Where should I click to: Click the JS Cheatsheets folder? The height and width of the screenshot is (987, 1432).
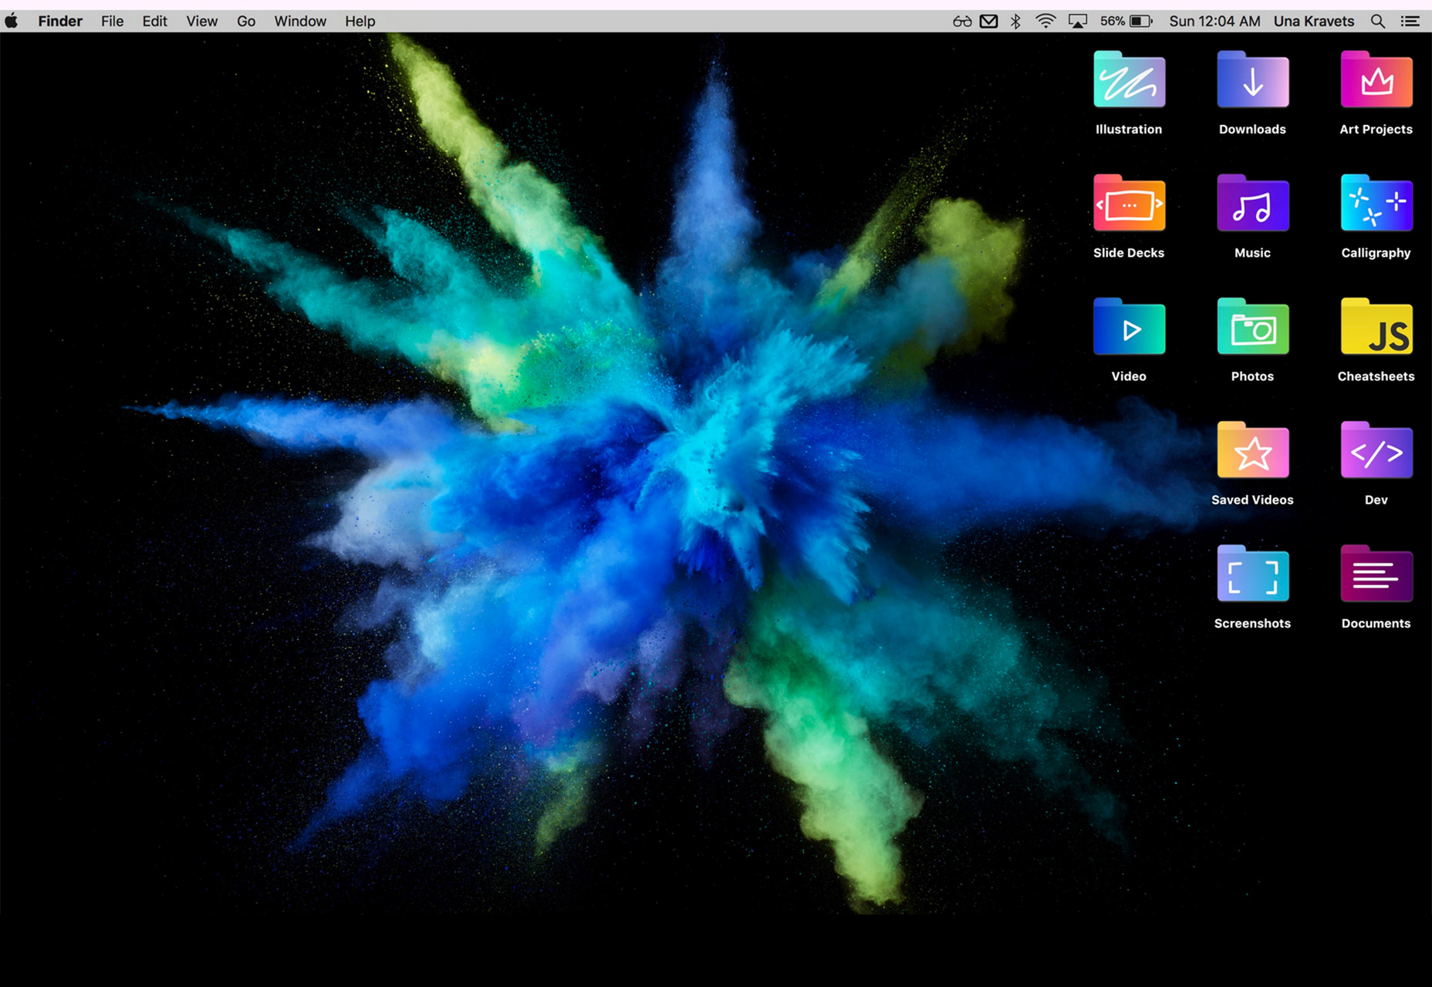1376,326
